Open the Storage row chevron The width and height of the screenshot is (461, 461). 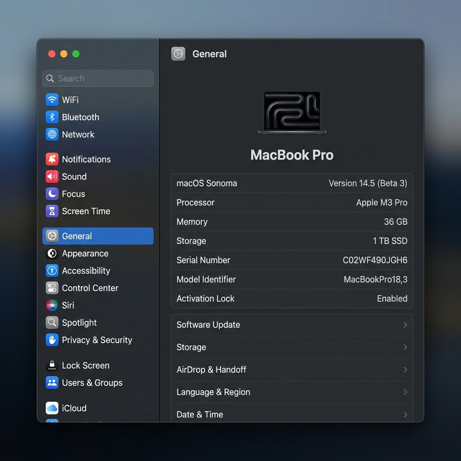[405, 347]
